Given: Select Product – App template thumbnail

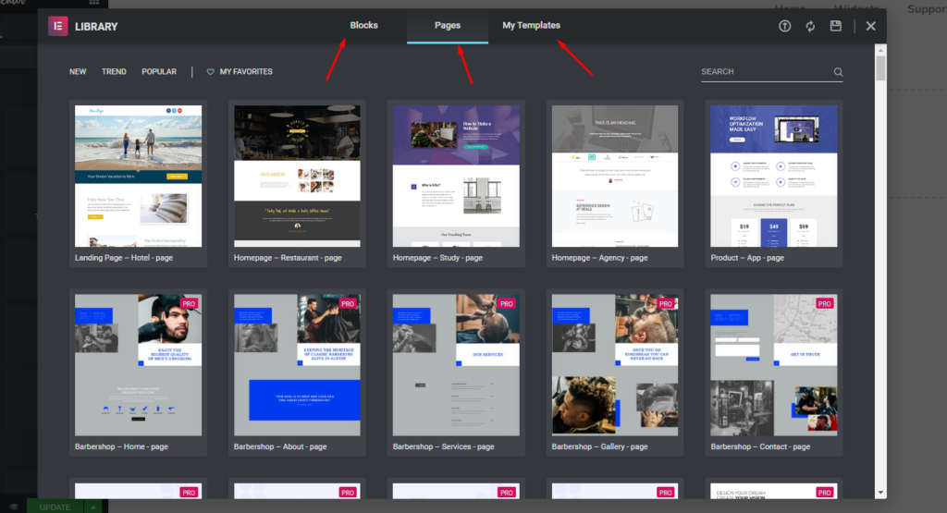Looking at the screenshot, I should [x=774, y=177].
